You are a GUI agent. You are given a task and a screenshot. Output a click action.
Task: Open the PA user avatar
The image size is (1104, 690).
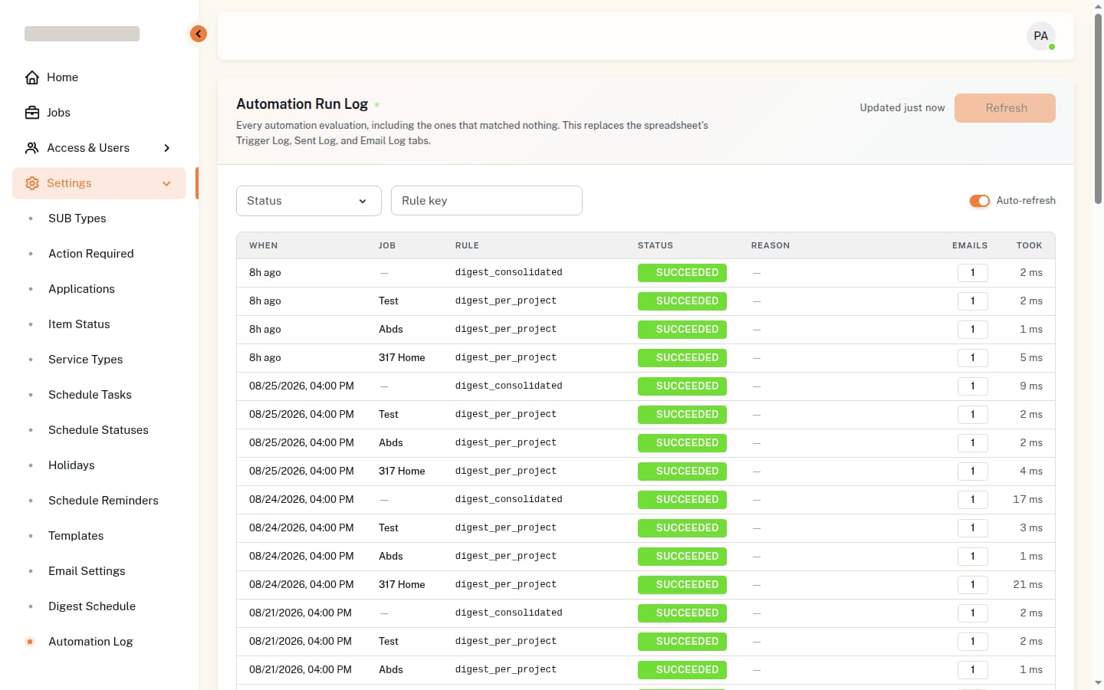pyautogui.click(x=1041, y=36)
